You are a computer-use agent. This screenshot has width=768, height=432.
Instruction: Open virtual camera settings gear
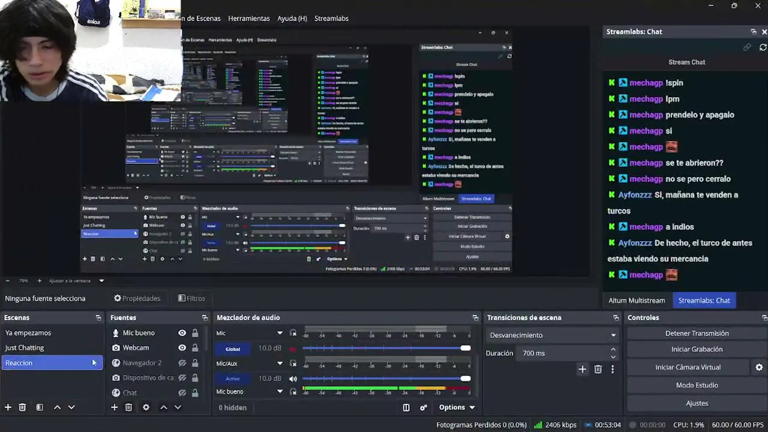point(759,367)
